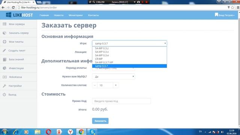The image size is (240, 135).
Task: Open the Нужен вам MySQL dropdown
Action: 113,76
